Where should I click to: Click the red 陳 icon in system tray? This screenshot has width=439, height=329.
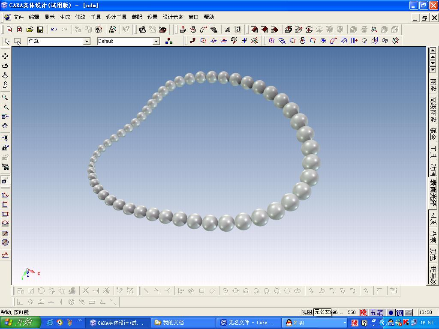click(355, 323)
